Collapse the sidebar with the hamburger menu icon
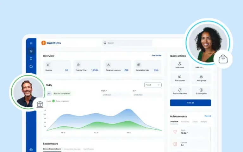The image size is (243, 152). click(x=31, y=43)
